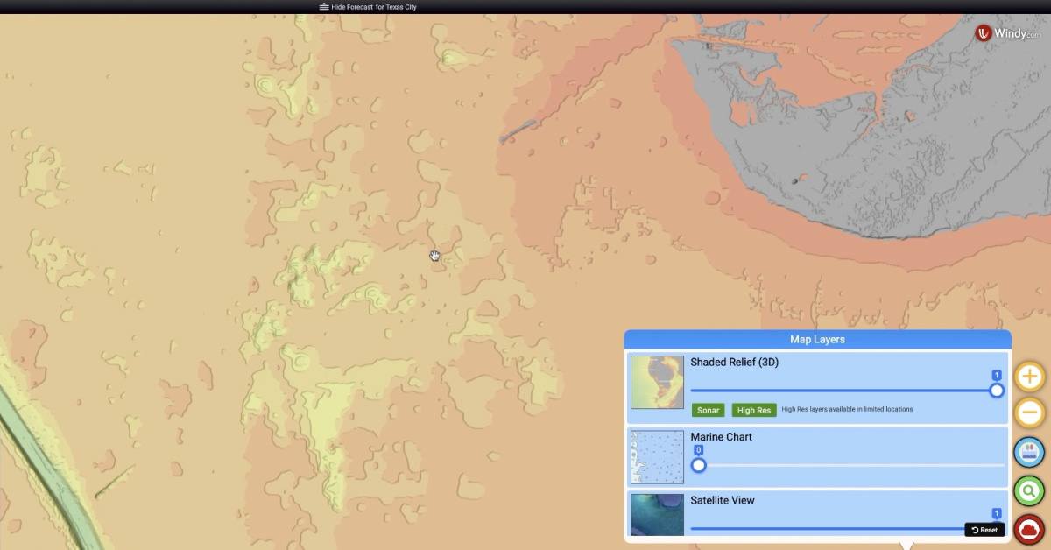Toggle Marine Chart visibility via its slider handle
This screenshot has height=550, width=1051.
698,465
